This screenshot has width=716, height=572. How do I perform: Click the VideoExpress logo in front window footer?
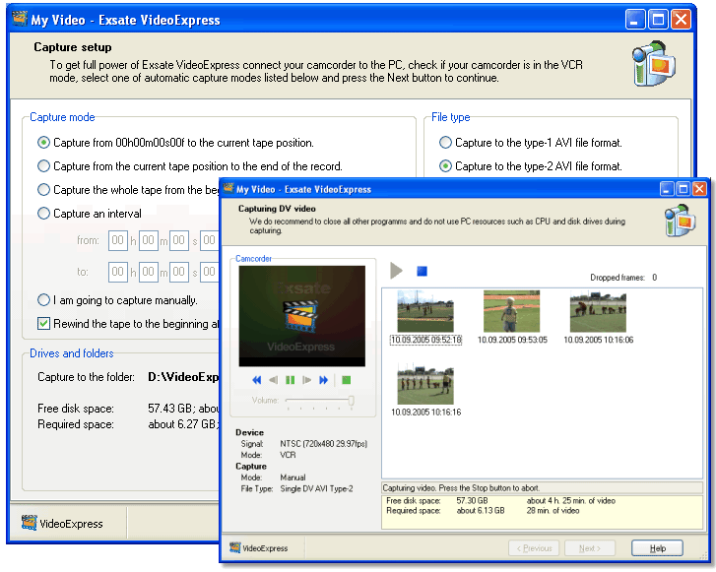coord(259,547)
